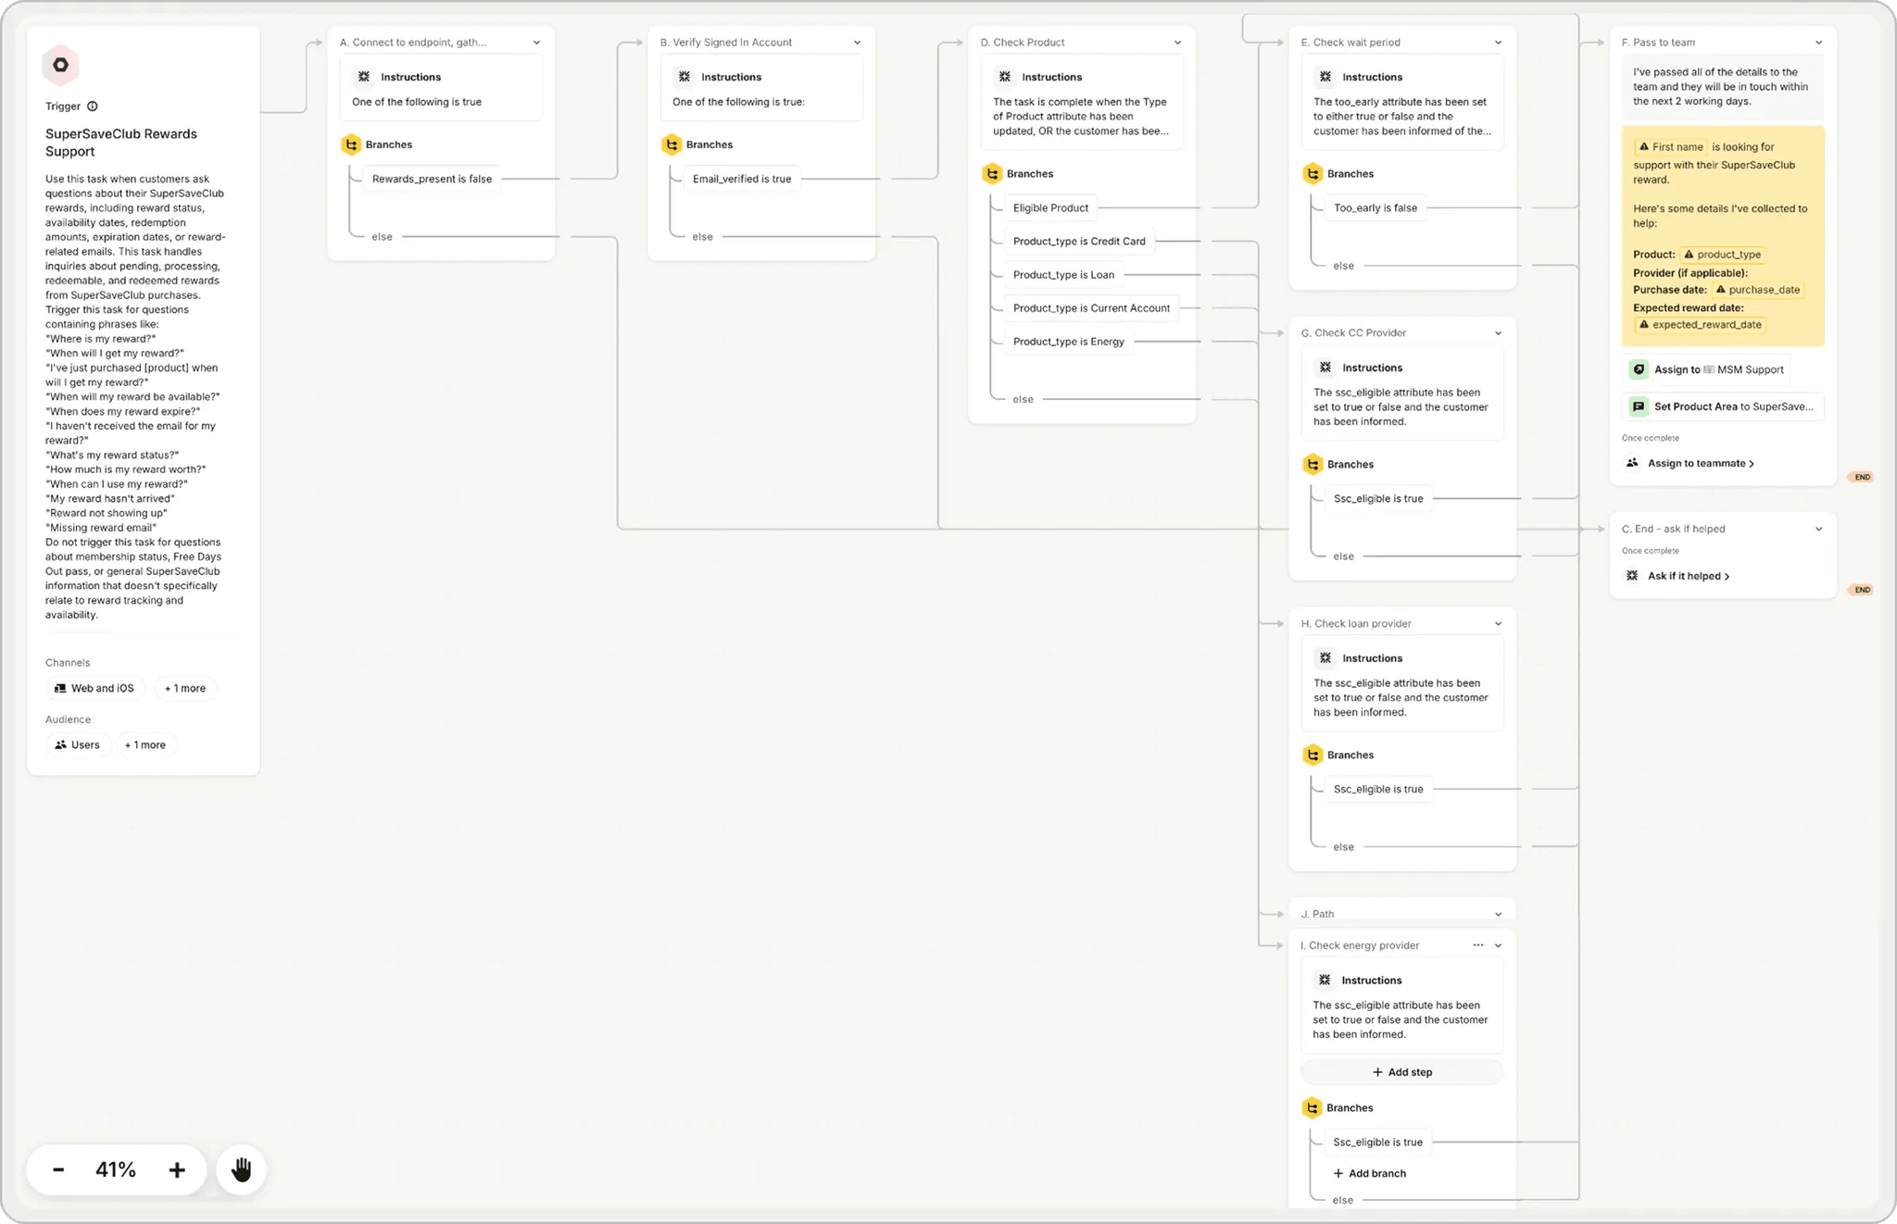
Task: Click the zoom in plus control
Action: pyautogui.click(x=176, y=1169)
